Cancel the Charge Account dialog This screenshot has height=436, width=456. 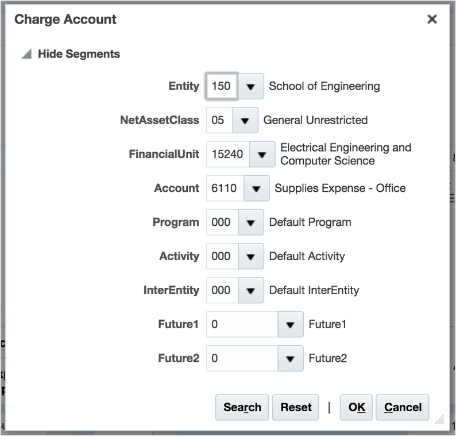pos(403,407)
